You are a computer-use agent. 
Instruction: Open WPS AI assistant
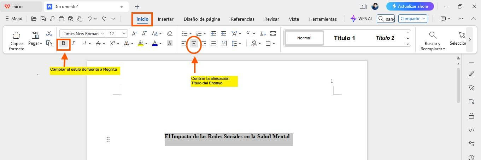[361, 19]
